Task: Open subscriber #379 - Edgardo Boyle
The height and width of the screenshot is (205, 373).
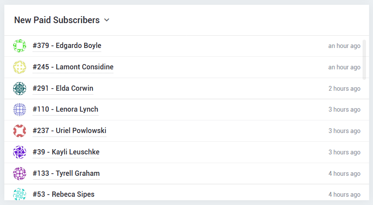Action: (x=67, y=45)
